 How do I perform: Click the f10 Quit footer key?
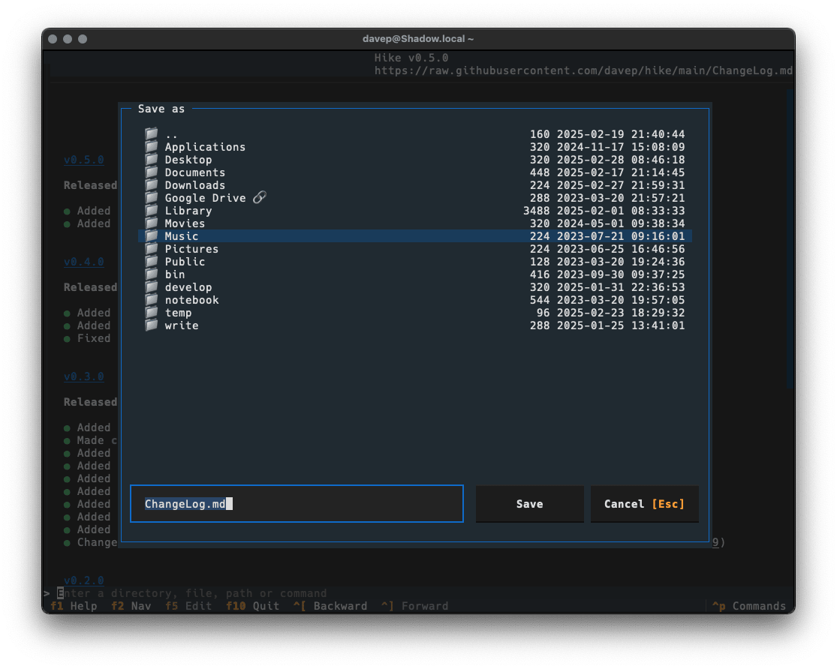click(x=252, y=606)
